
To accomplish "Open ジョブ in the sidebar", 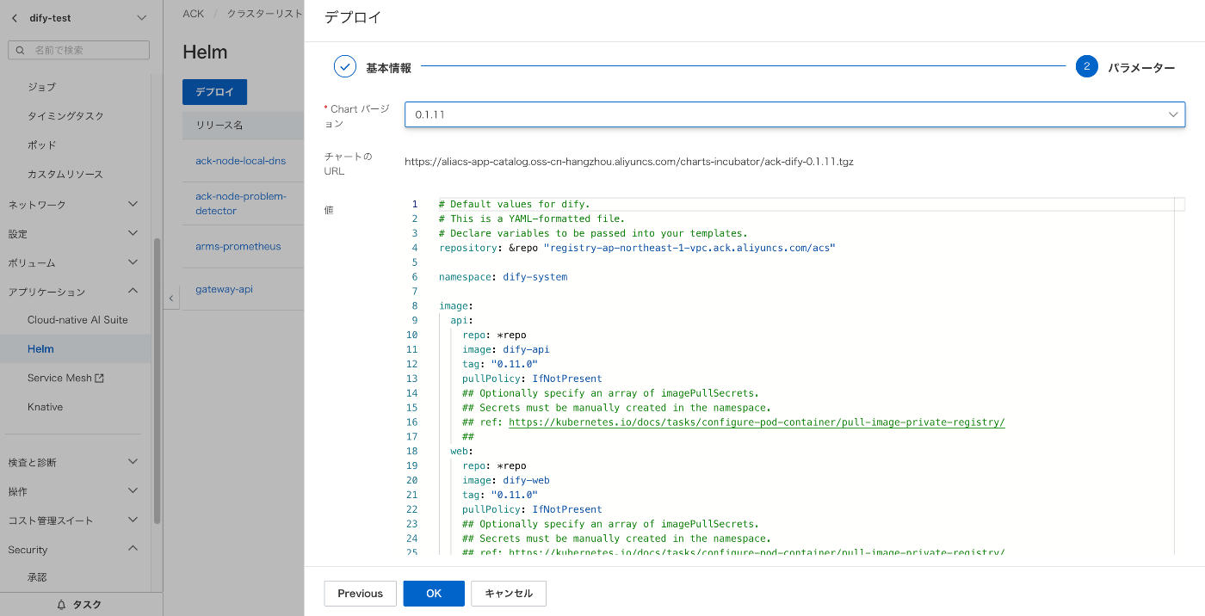I will click(x=41, y=87).
